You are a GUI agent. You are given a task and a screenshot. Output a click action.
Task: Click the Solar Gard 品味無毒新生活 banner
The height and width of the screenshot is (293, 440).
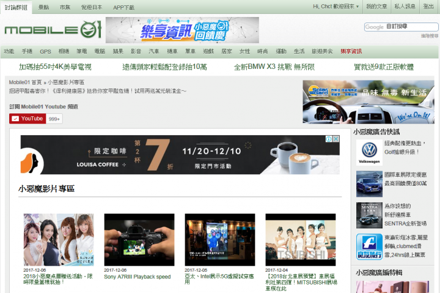(368, 102)
